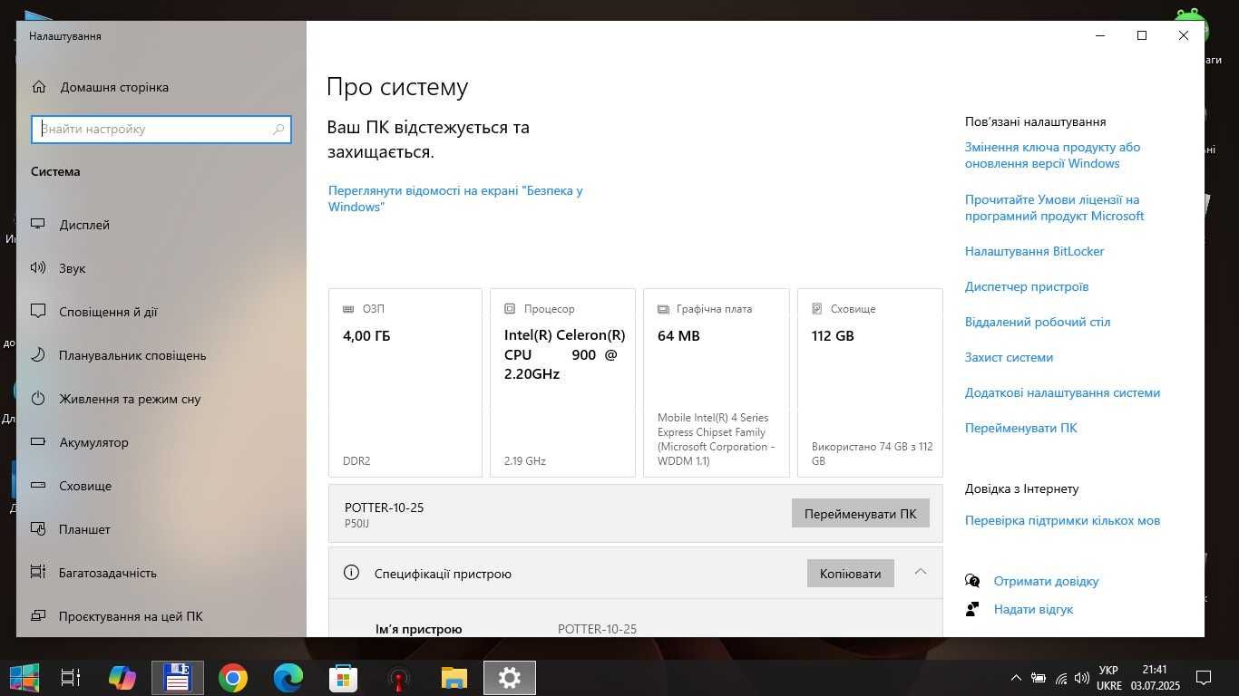Click the Процесор Intel Celeron card
Viewport: 1239px width, 696px height.
point(562,382)
